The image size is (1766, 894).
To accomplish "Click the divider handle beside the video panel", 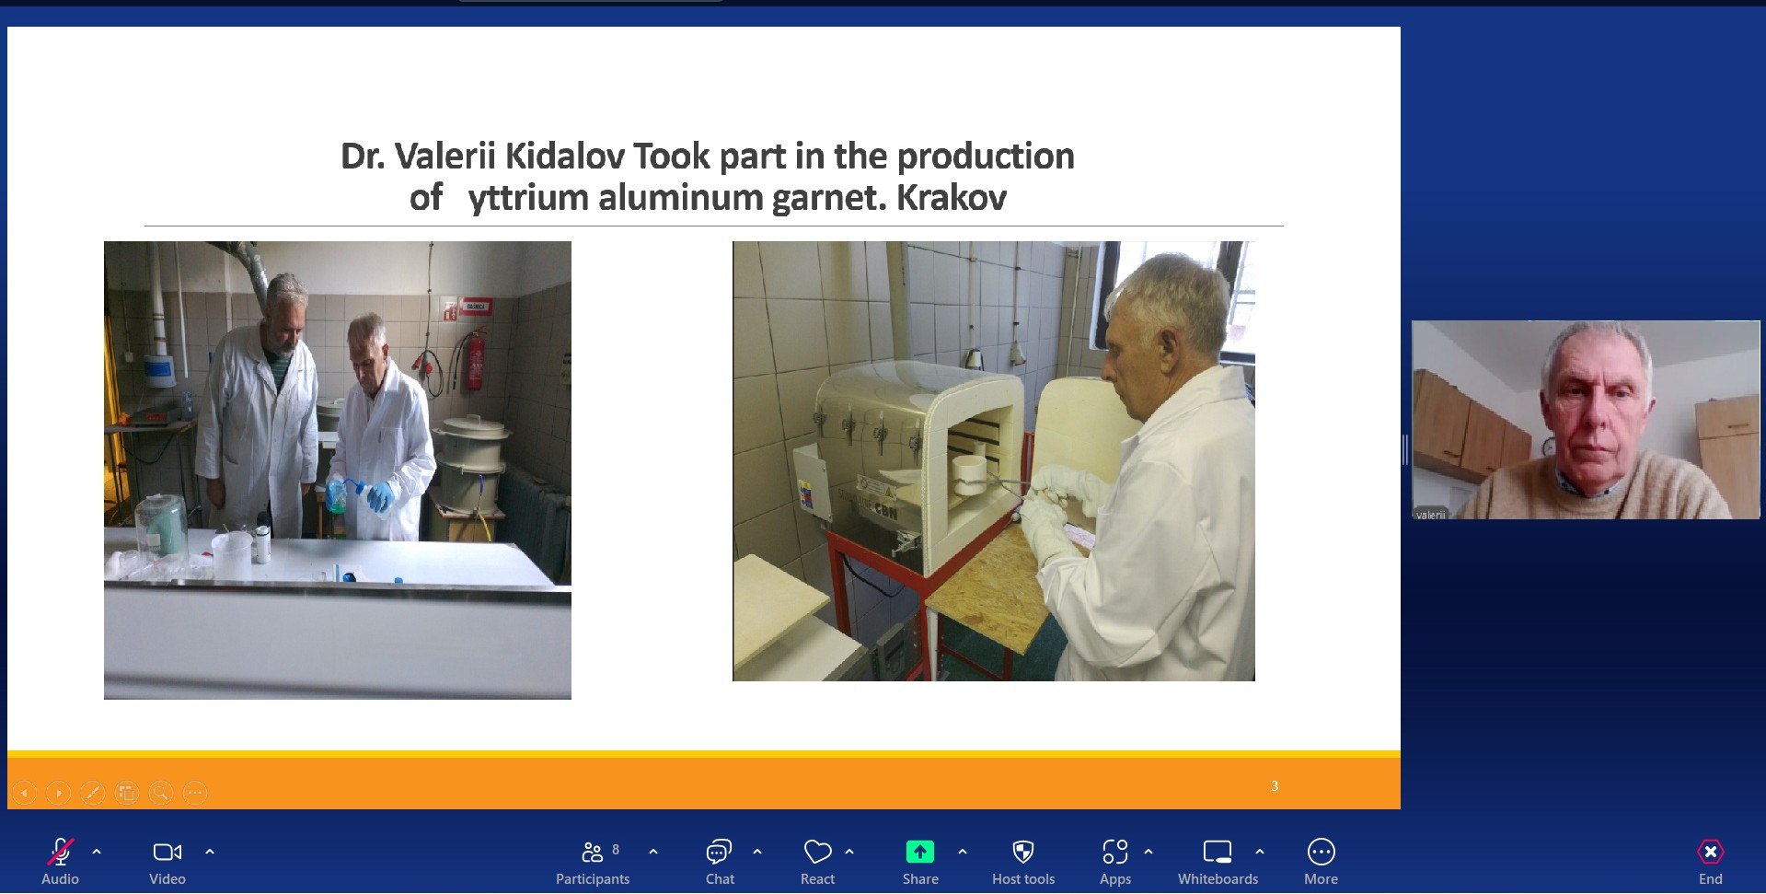I will (x=1405, y=450).
